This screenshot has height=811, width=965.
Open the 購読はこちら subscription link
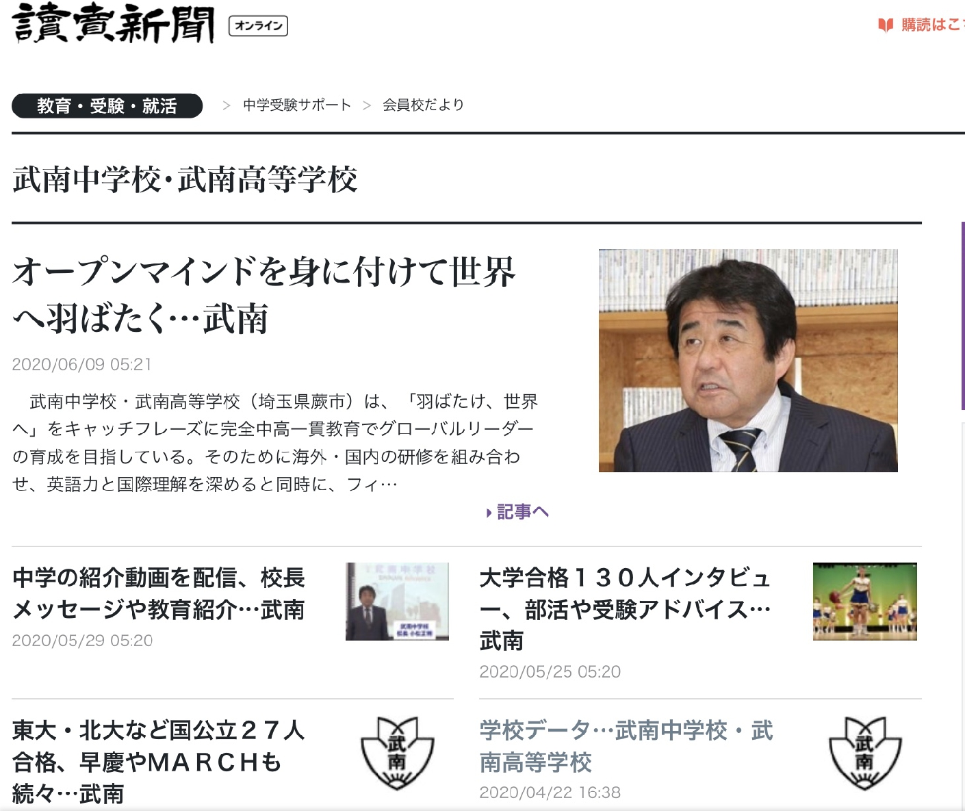(932, 25)
